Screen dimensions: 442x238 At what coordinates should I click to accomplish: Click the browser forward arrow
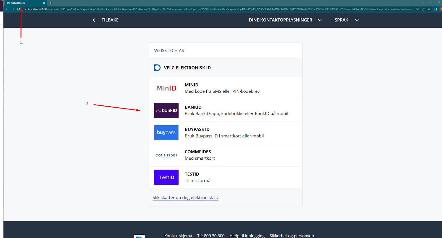pos(13,9)
